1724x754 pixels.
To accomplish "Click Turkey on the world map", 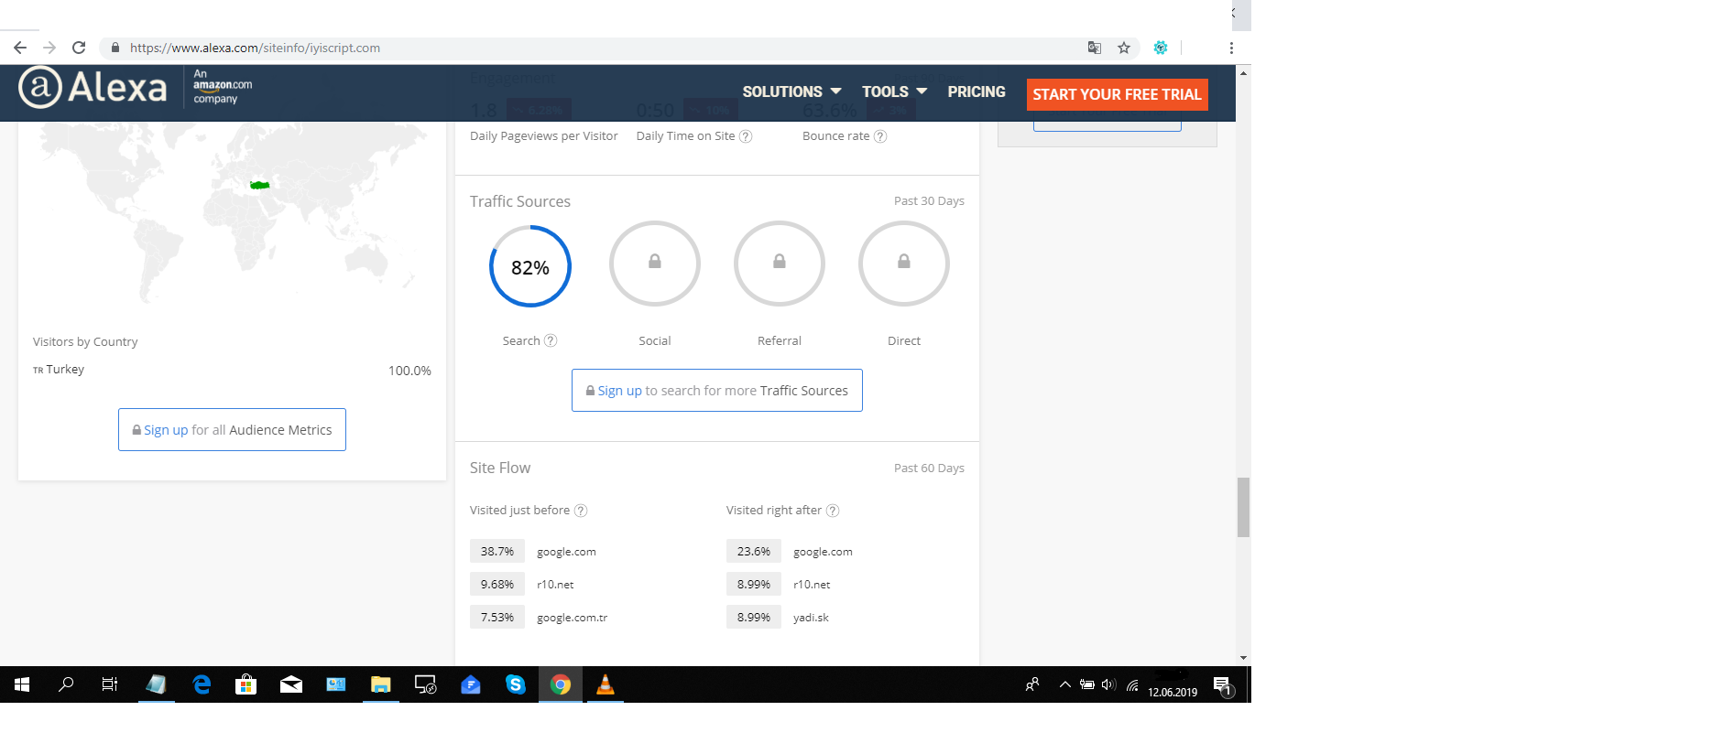I will tap(260, 186).
